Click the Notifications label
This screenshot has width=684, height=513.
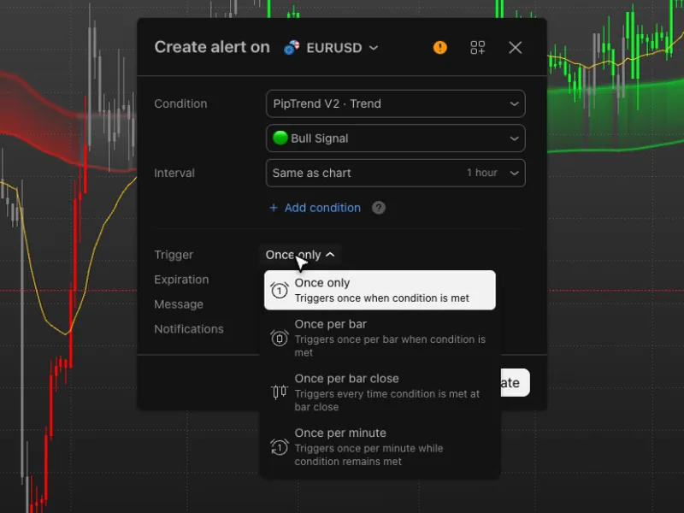point(189,329)
